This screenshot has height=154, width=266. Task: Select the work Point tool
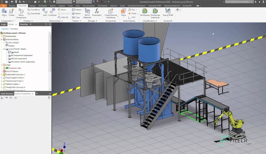pos(132,13)
